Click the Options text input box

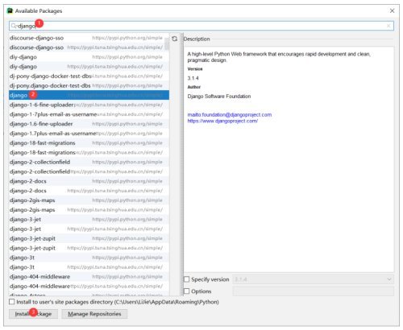pos(313,291)
